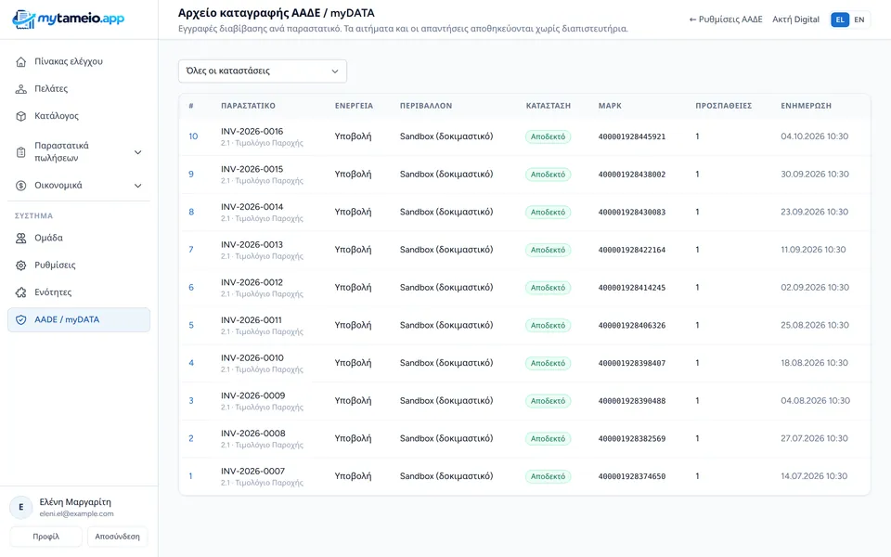Click the home icon beside Πίνακας ελέγχου
This screenshot has width=891, height=557.
click(x=21, y=61)
